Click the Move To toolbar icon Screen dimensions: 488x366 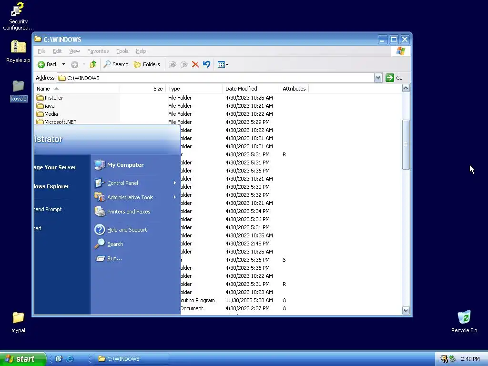172,64
